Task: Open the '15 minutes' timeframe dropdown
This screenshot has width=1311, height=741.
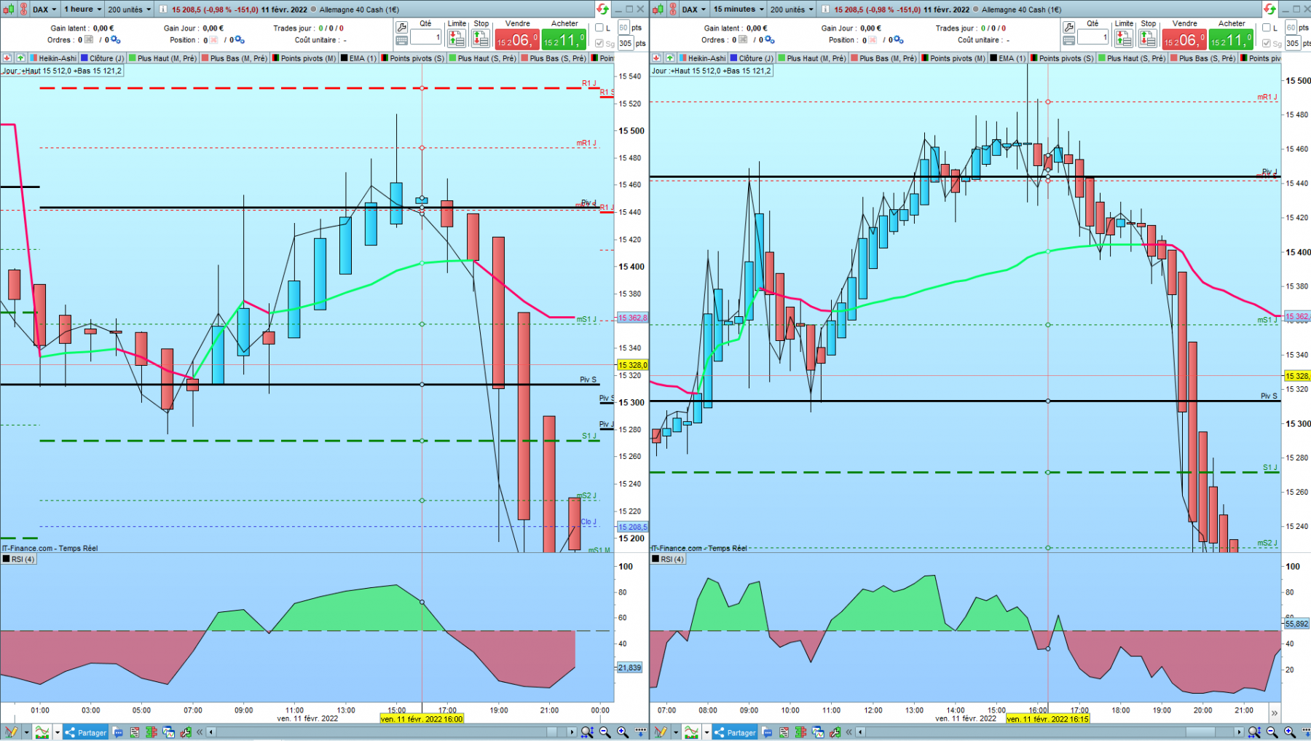Action: tap(739, 9)
